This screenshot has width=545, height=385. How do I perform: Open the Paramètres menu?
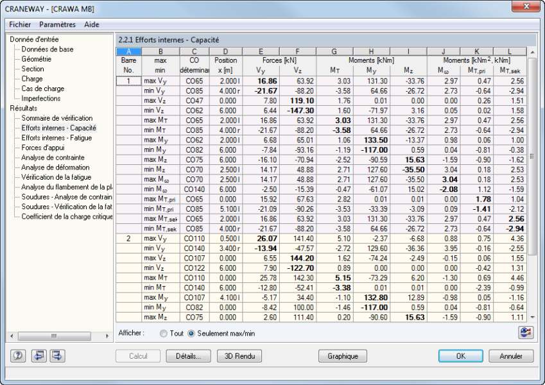(x=57, y=24)
